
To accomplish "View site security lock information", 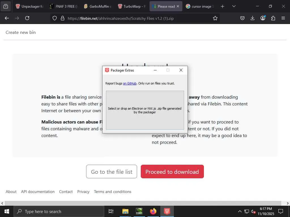I will point(63,18).
